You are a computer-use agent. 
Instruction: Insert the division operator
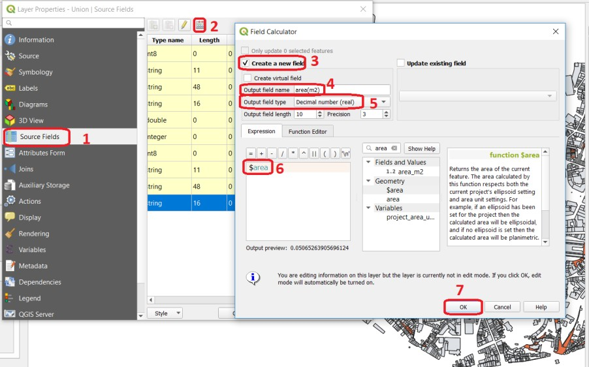283,153
